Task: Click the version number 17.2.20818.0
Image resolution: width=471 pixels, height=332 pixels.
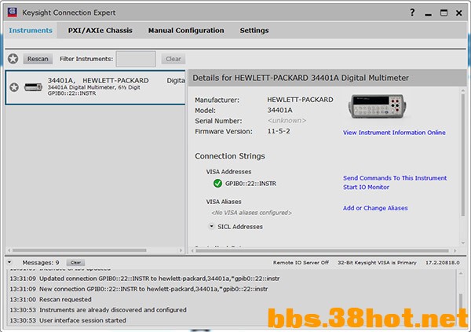Action: (443, 262)
